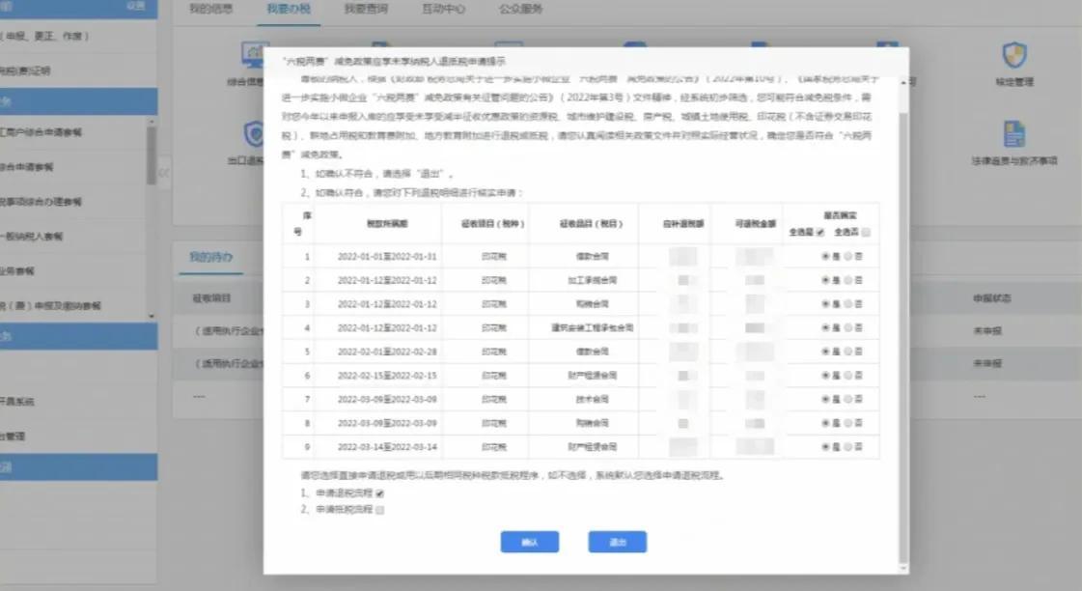The width and height of the screenshot is (1082, 591).
Task: Click the sidebar list scrollbar thumb
Action: click(x=152, y=156)
